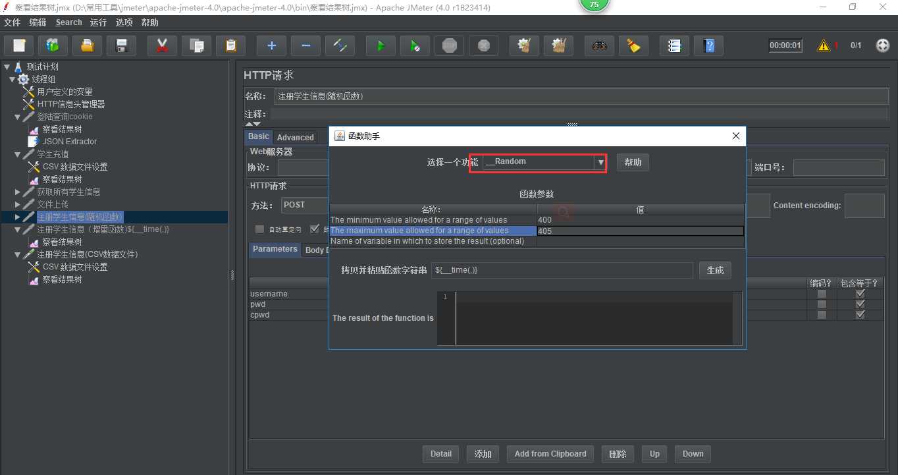Collapse the 注册学生信息(CSV数据文件) node arrow
The image size is (898, 475).
pyautogui.click(x=18, y=254)
